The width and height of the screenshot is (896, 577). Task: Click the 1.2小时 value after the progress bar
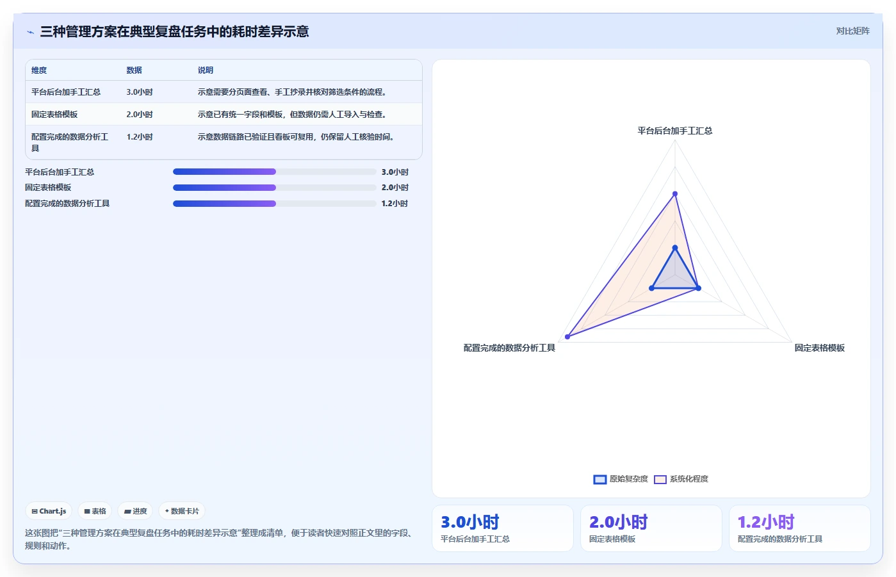point(395,204)
